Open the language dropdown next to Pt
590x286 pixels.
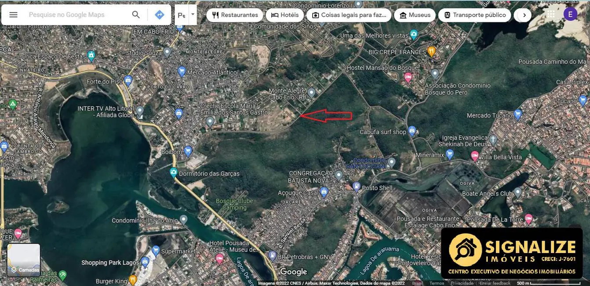[x=192, y=15]
